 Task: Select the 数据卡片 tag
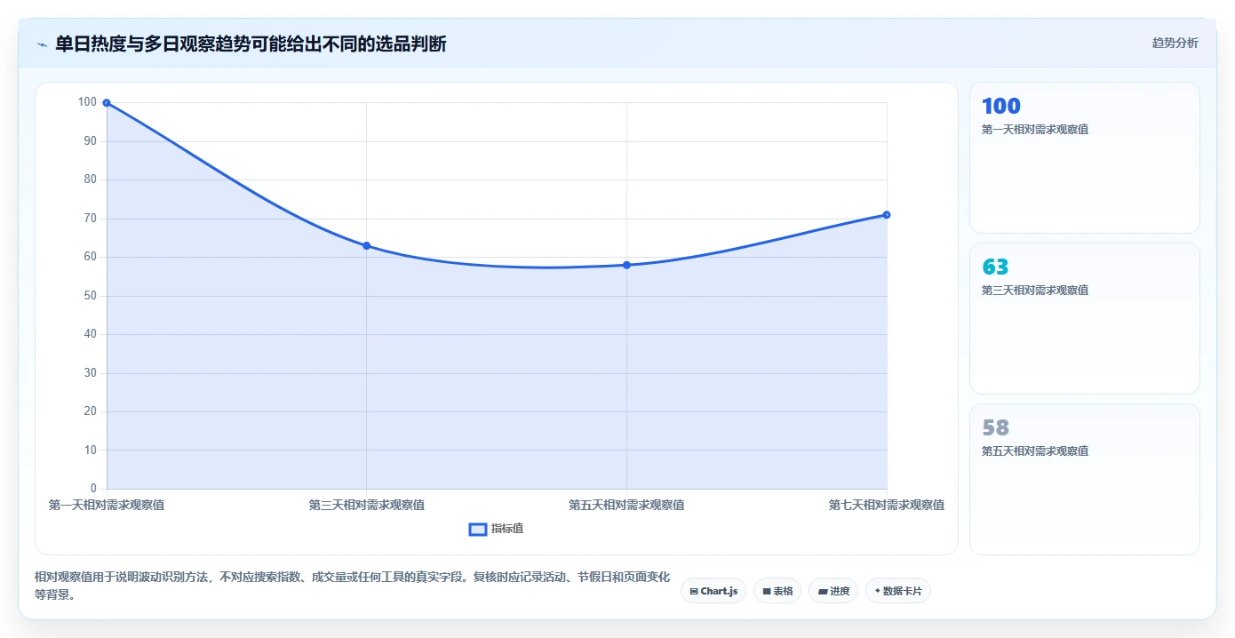[x=898, y=591]
